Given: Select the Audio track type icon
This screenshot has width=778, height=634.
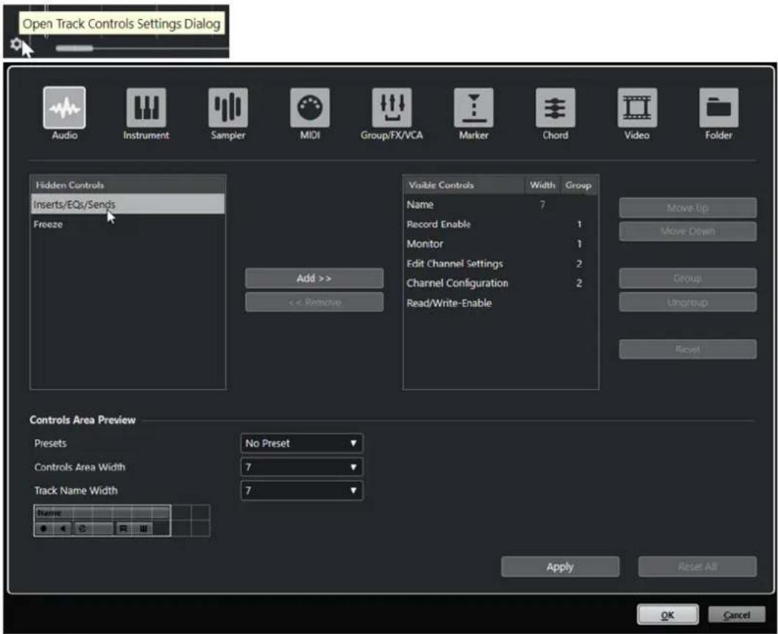Looking at the screenshot, I should coord(65,107).
